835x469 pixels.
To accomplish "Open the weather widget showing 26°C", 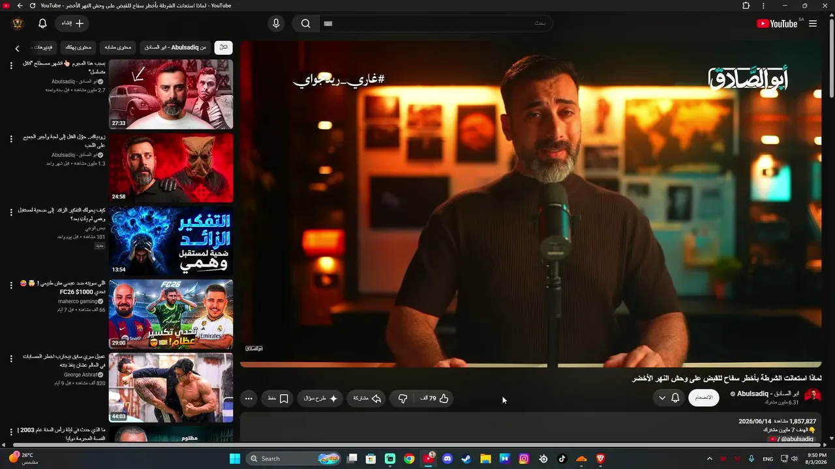I will [x=23, y=459].
